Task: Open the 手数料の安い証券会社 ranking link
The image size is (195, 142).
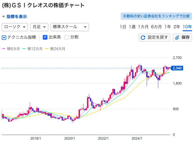Action: click(156, 16)
